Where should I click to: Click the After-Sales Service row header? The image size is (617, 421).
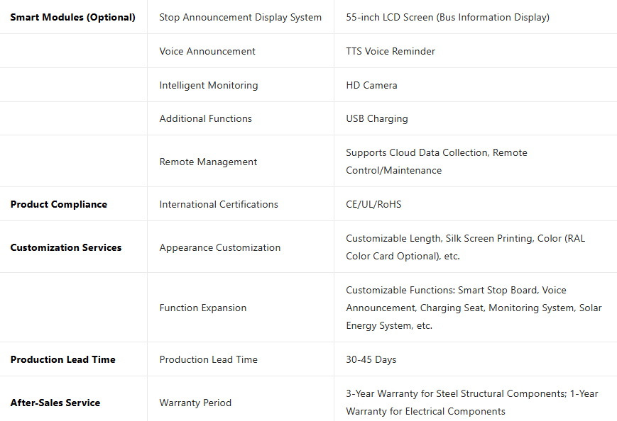tap(55, 403)
